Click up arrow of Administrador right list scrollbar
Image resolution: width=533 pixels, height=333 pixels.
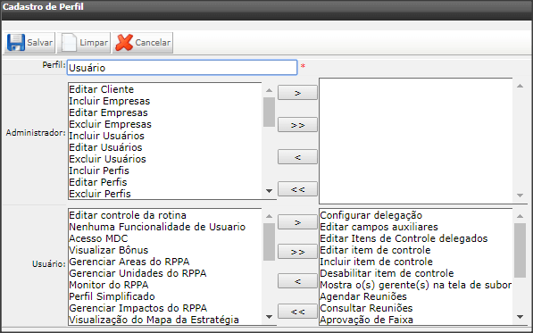(x=520, y=86)
